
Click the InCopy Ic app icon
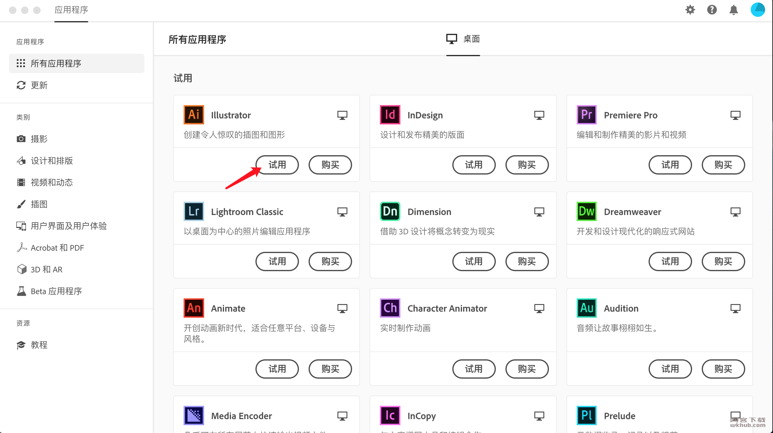click(x=390, y=415)
